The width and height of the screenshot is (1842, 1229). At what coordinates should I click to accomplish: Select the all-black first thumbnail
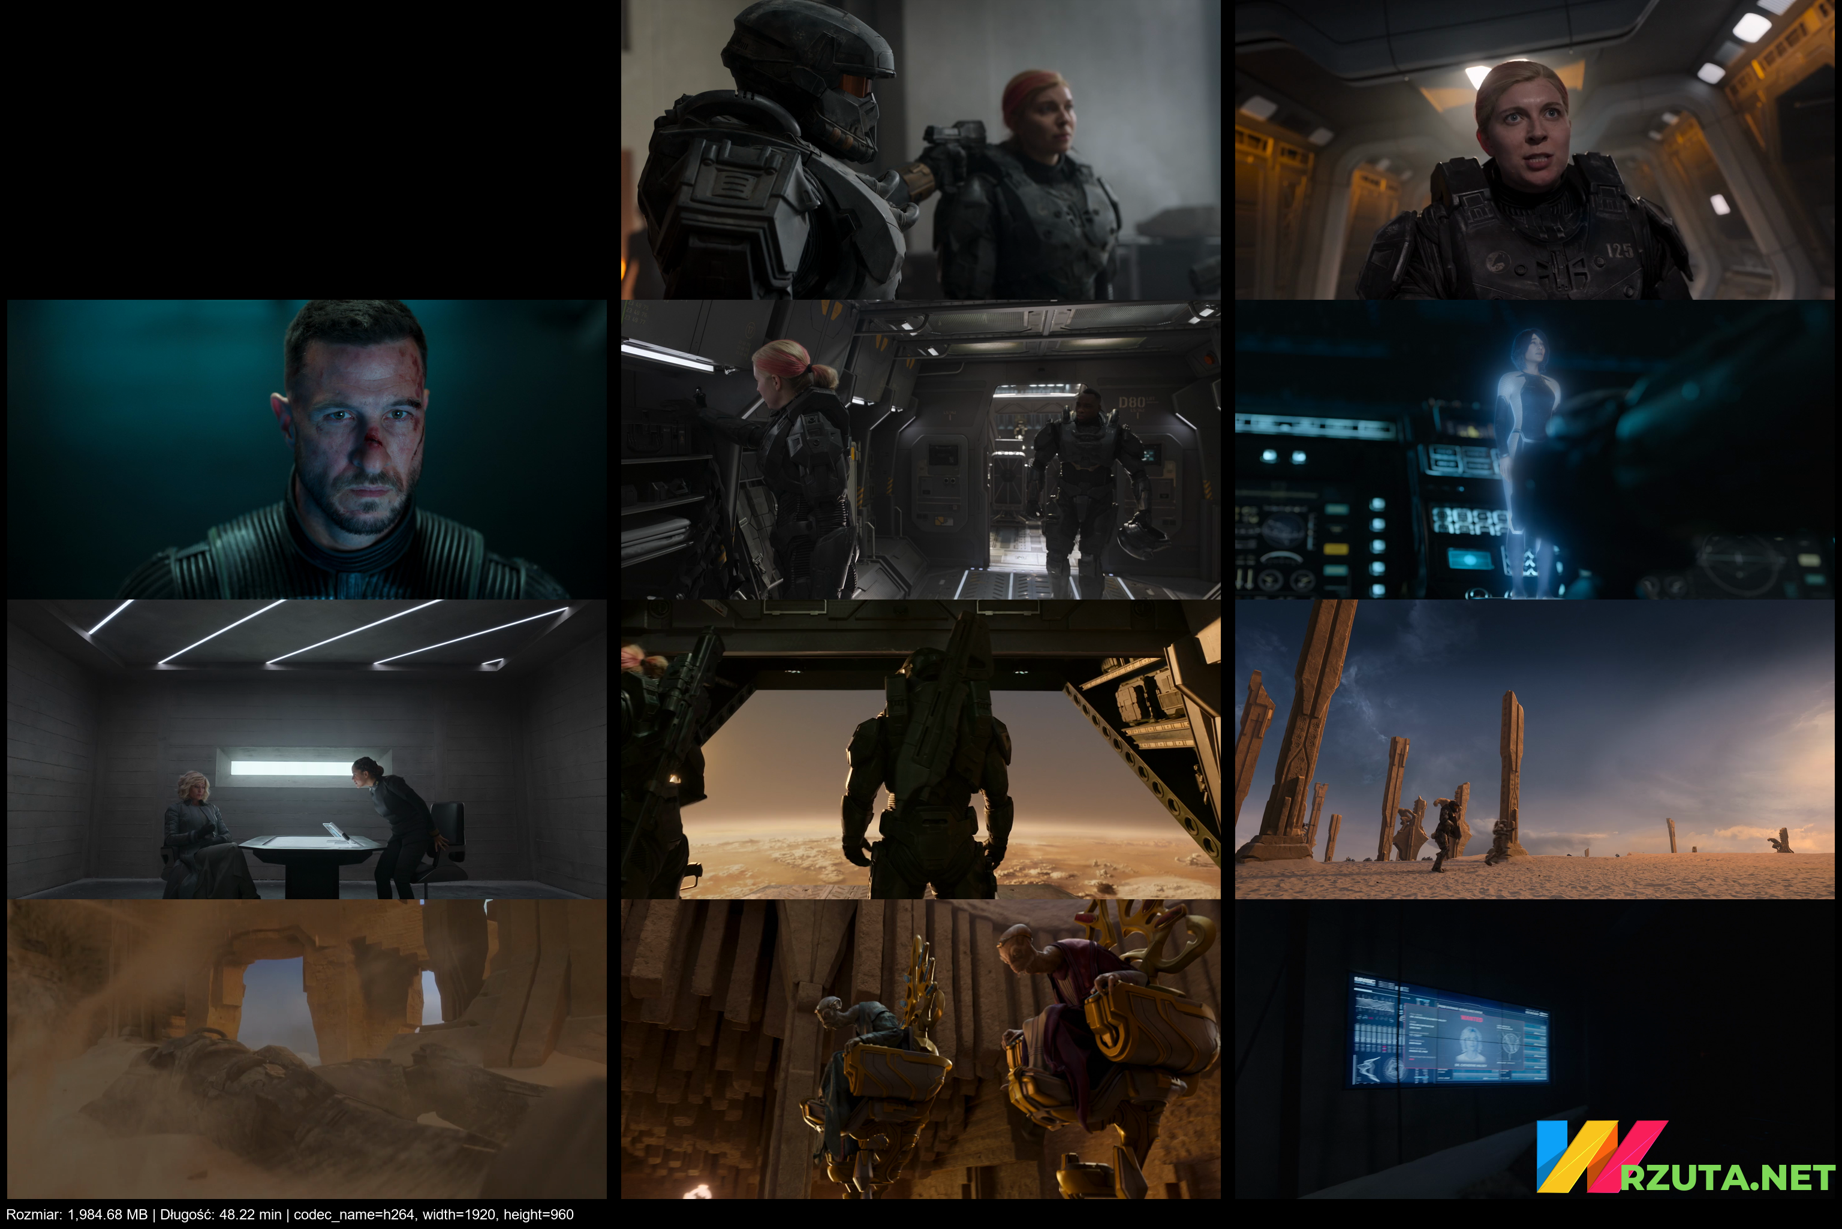[306, 149]
